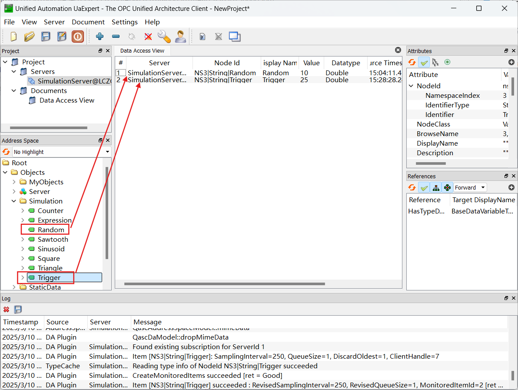Click the plus icon in Attributes panel
Image resolution: width=518 pixels, height=390 pixels.
click(511, 62)
